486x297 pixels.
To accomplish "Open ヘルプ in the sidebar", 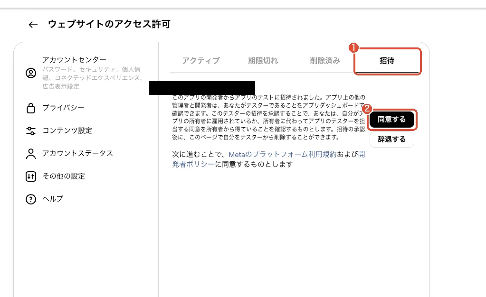I will 53,199.
